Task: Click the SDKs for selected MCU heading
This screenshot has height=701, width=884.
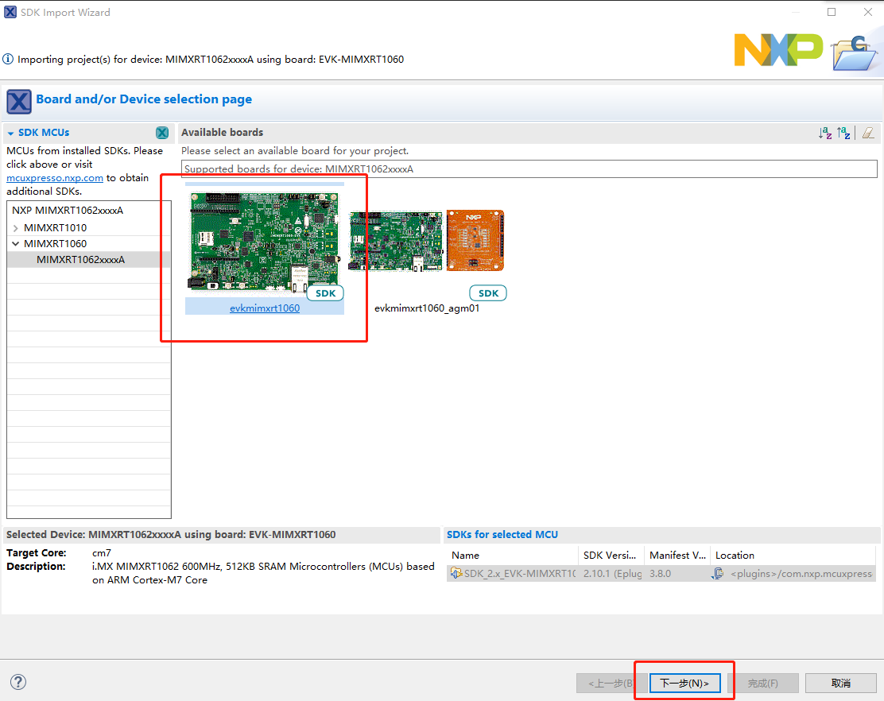Action: [502, 535]
